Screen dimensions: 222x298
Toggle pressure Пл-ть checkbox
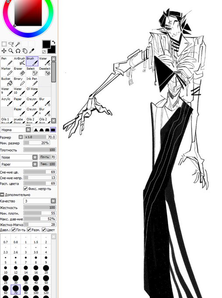[x=13, y=230]
